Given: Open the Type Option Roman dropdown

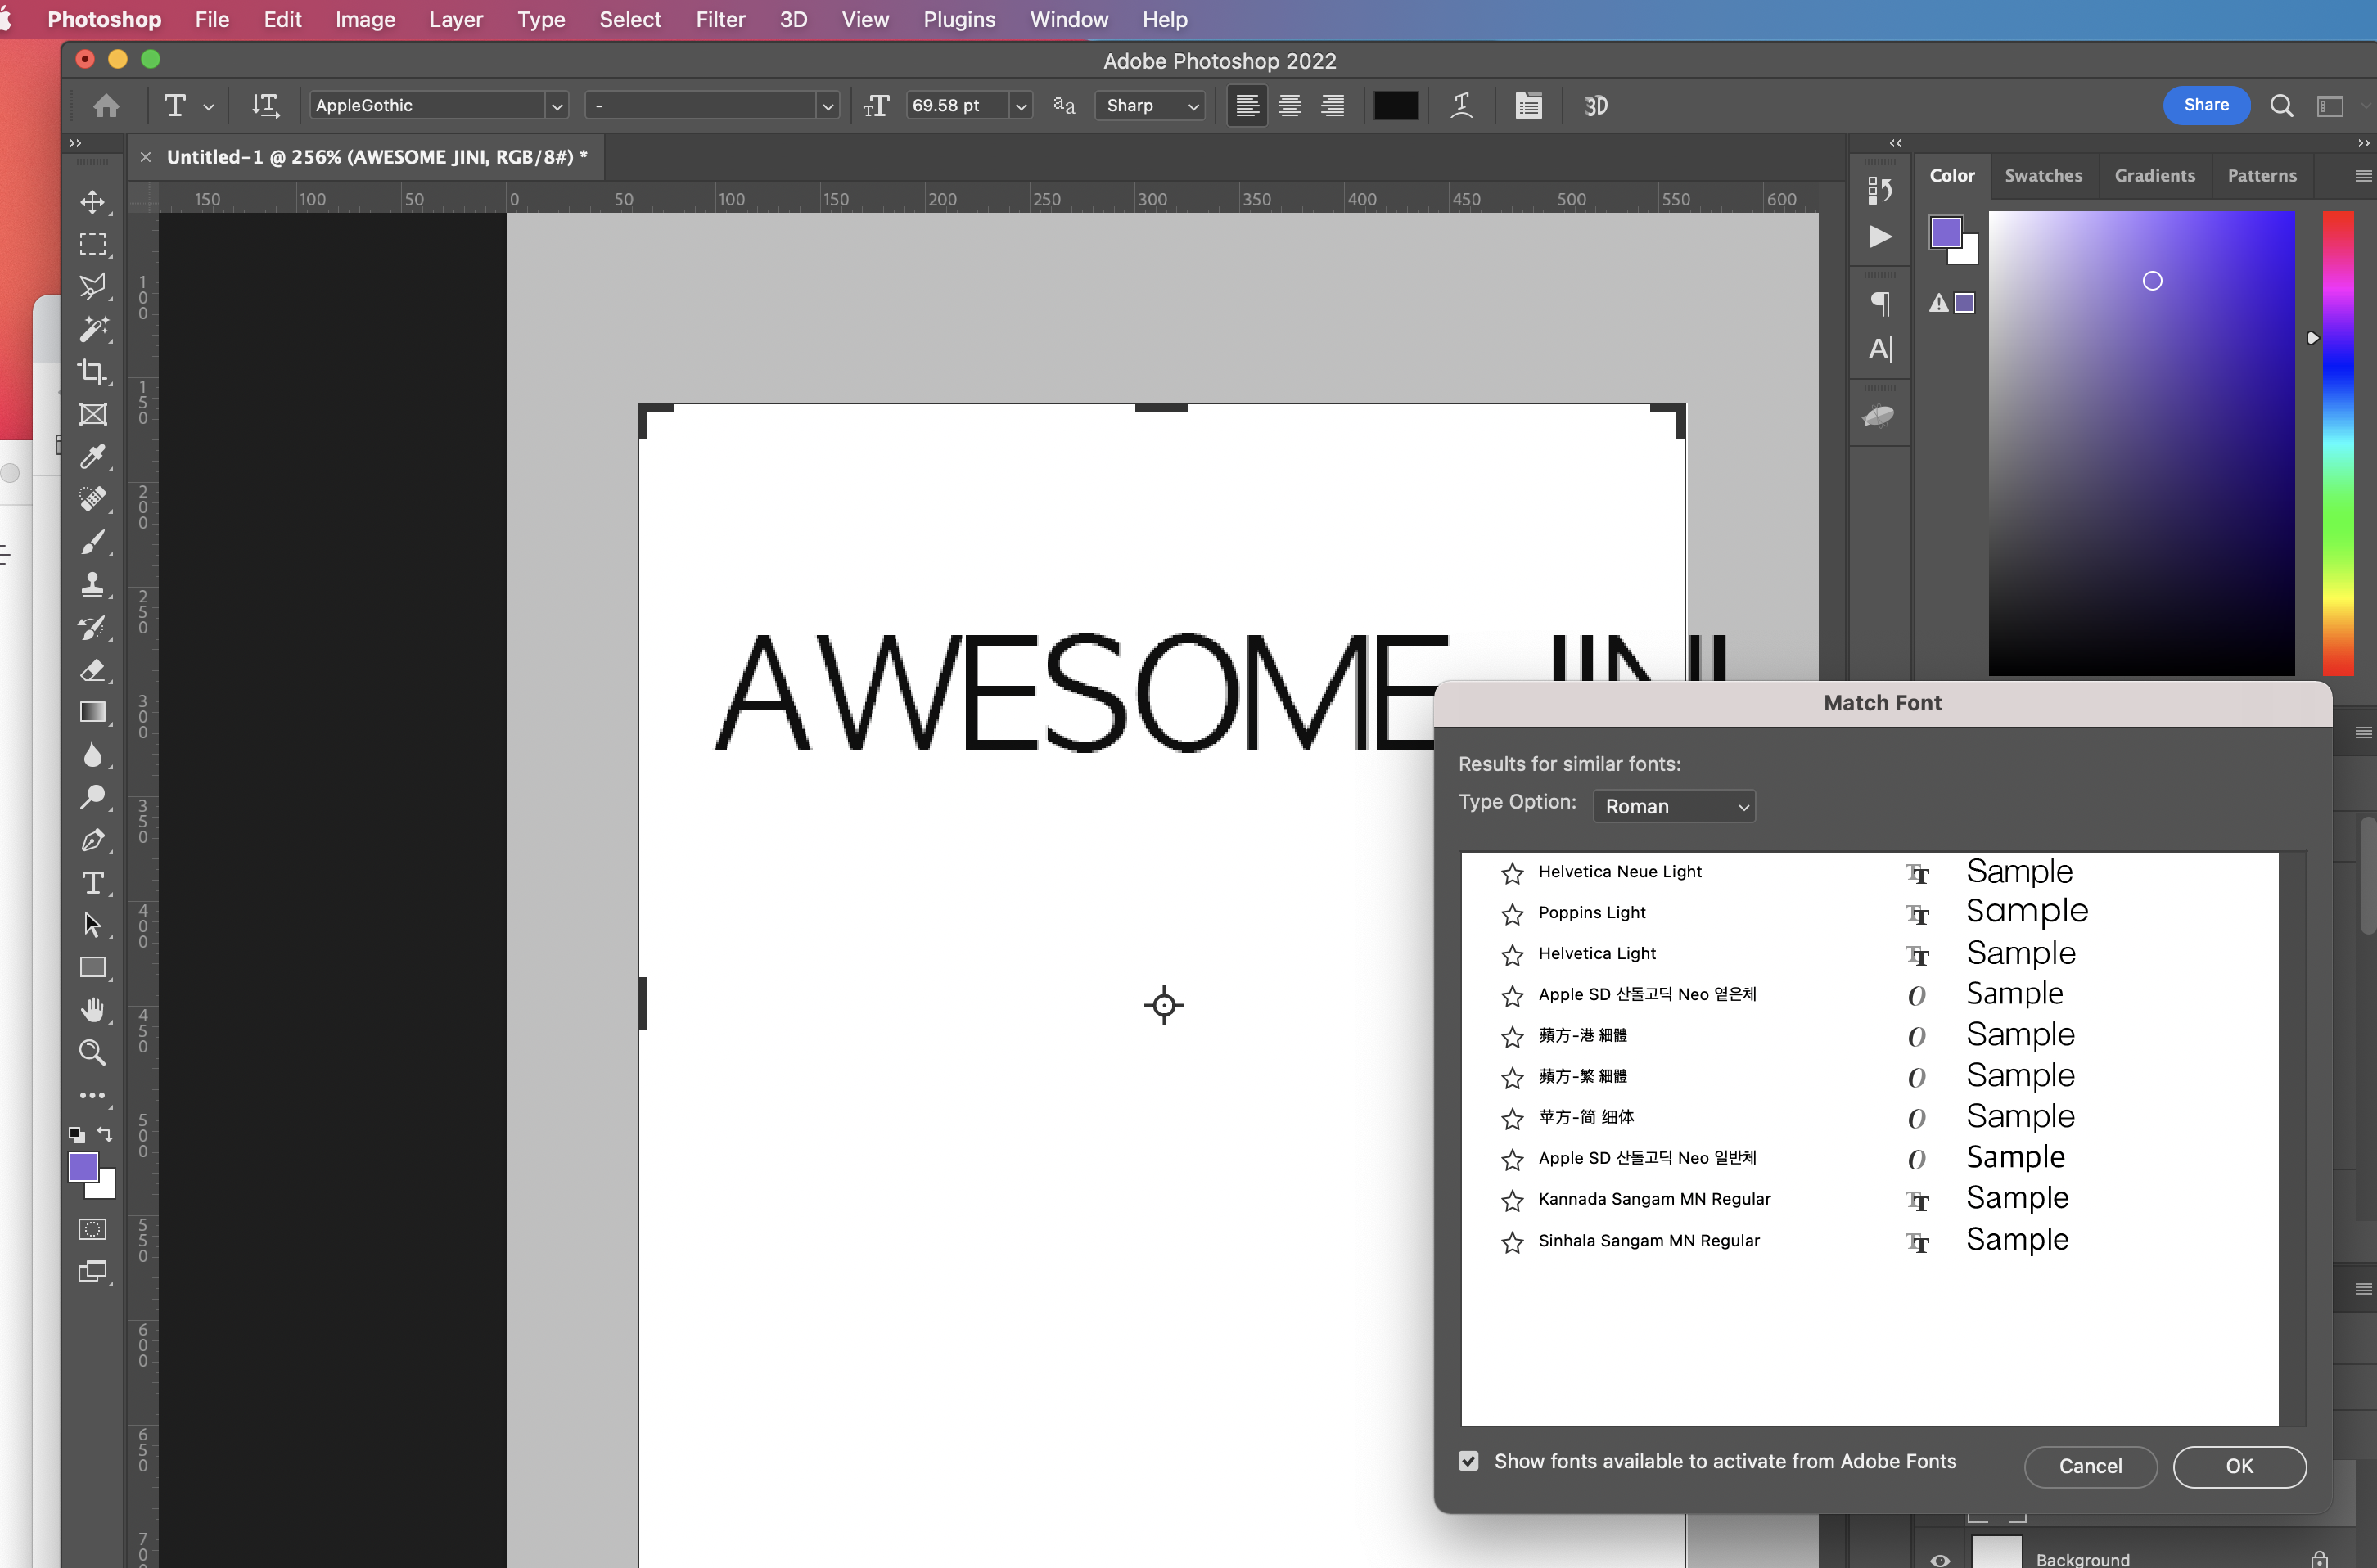Looking at the screenshot, I should (x=1674, y=806).
